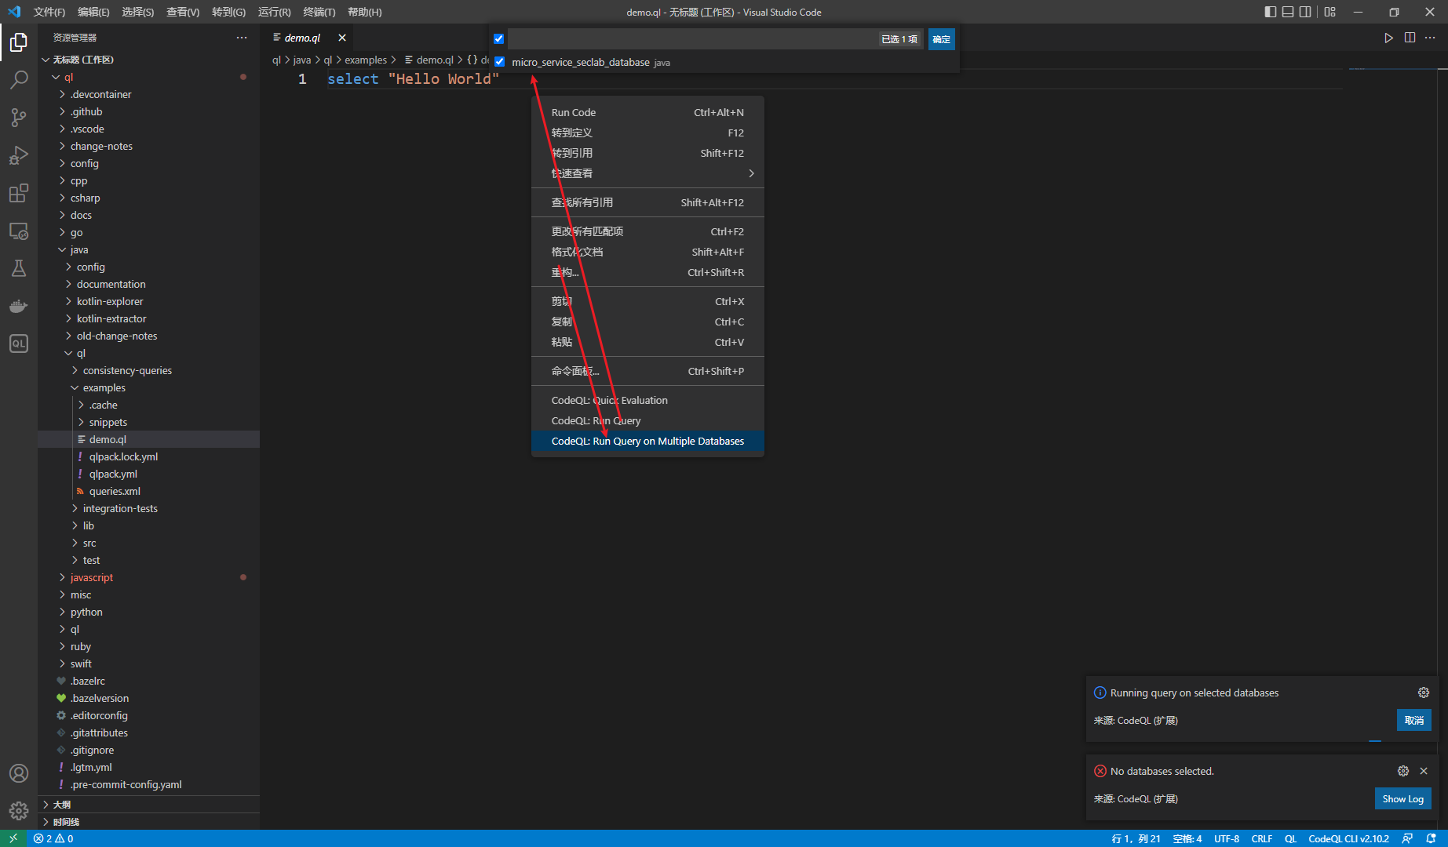Open gear on No databases selected notification

tap(1403, 771)
